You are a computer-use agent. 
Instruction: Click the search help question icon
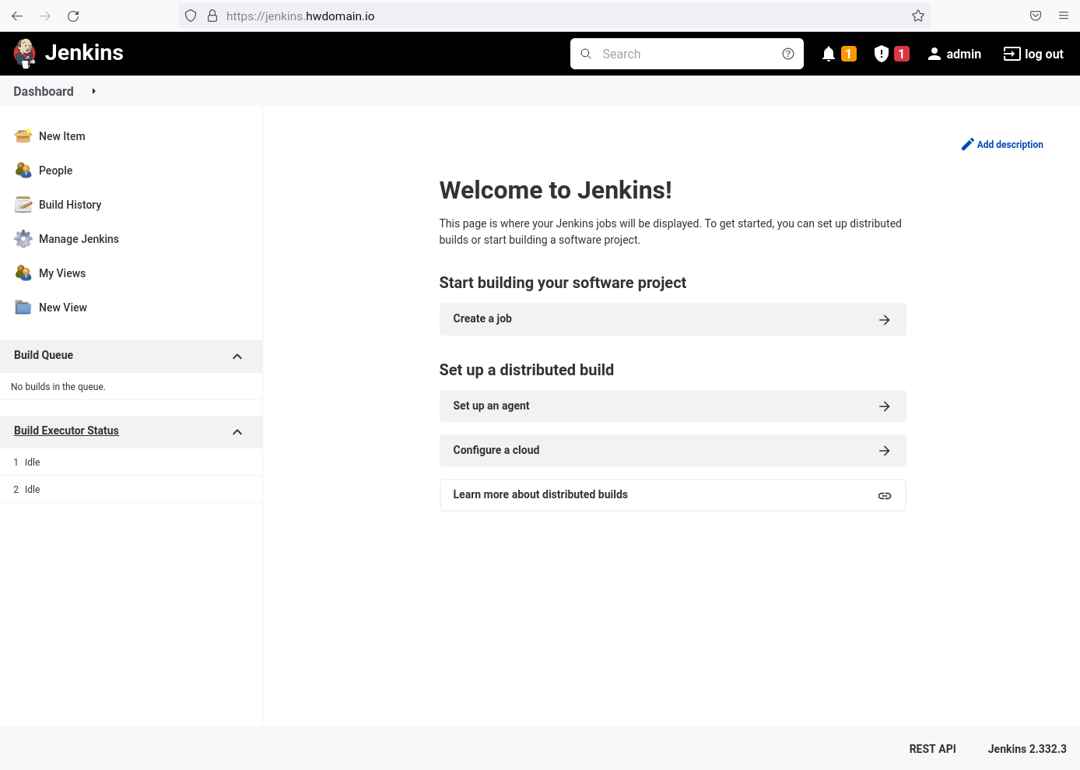(x=788, y=54)
